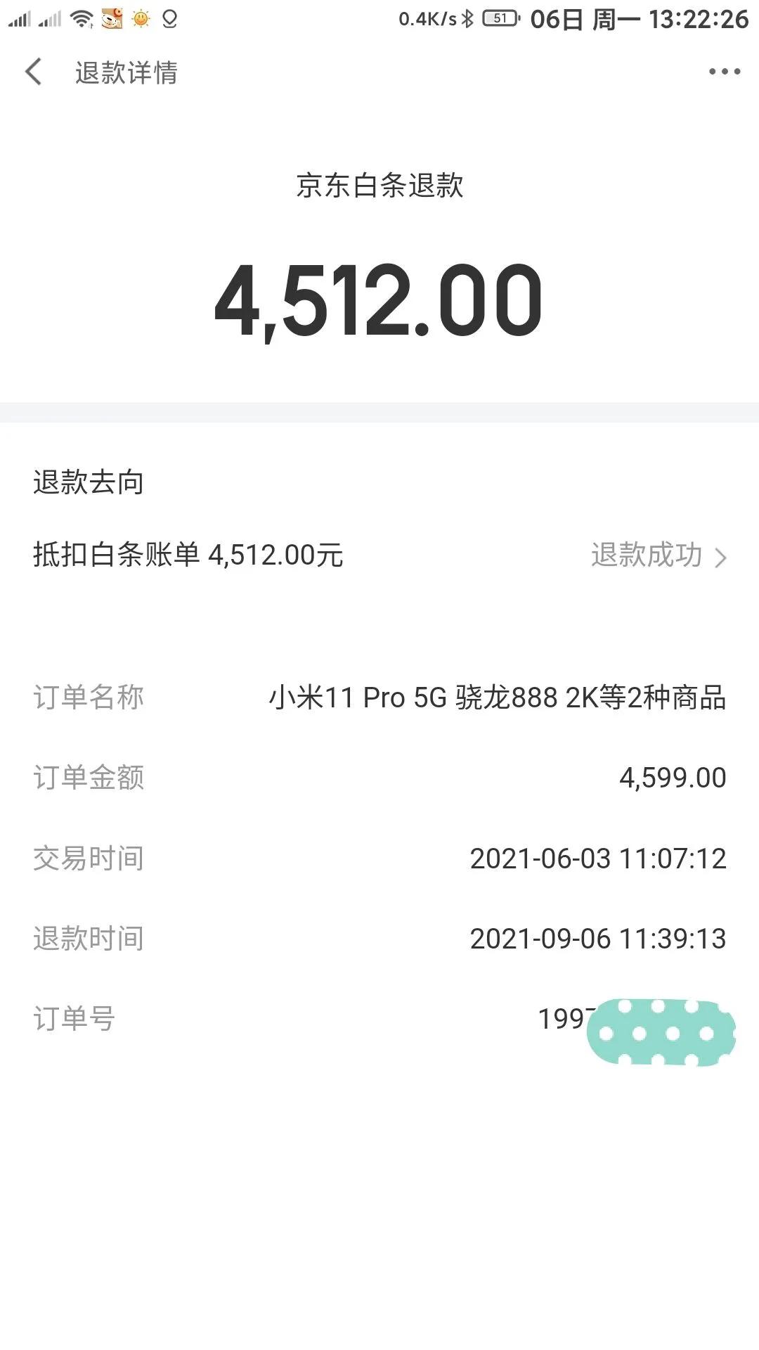The height and width of the screenshot is (1350, 759).
Task: Tap the 京东白条退款 heading
Action: point(379,186)
